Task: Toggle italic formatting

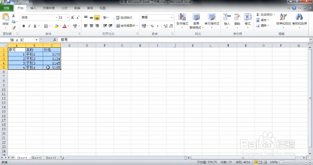Action: 29,26
